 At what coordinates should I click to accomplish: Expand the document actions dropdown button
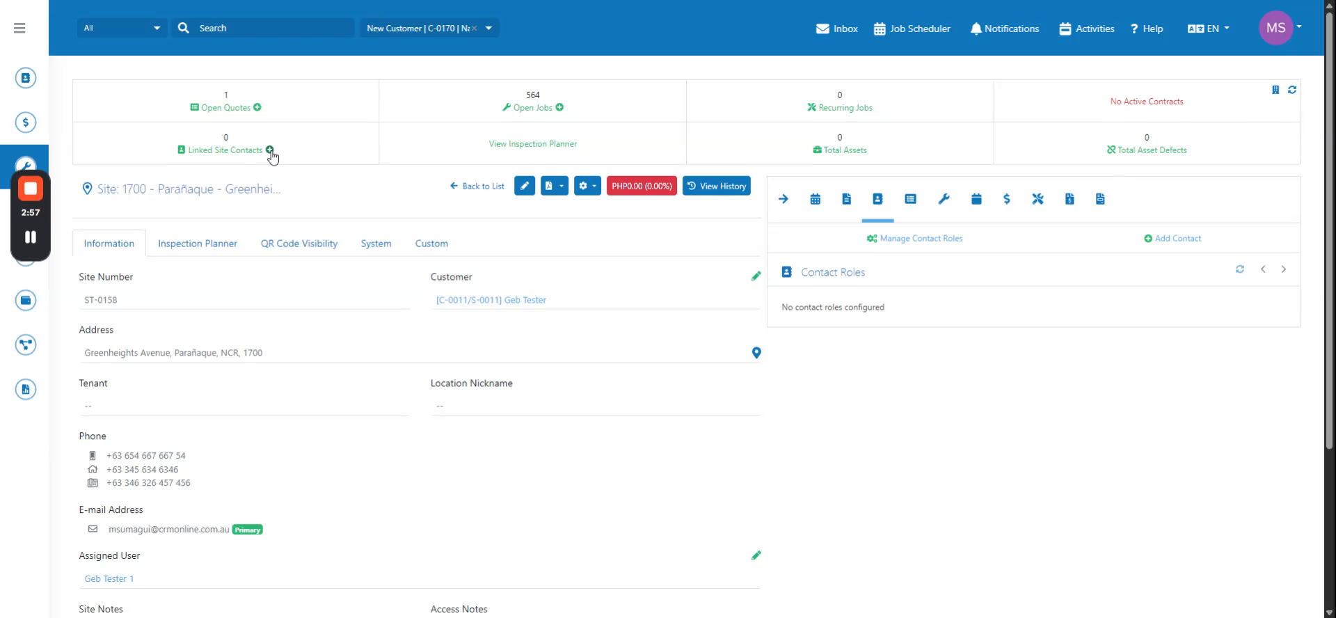click(x=555, y=186)
